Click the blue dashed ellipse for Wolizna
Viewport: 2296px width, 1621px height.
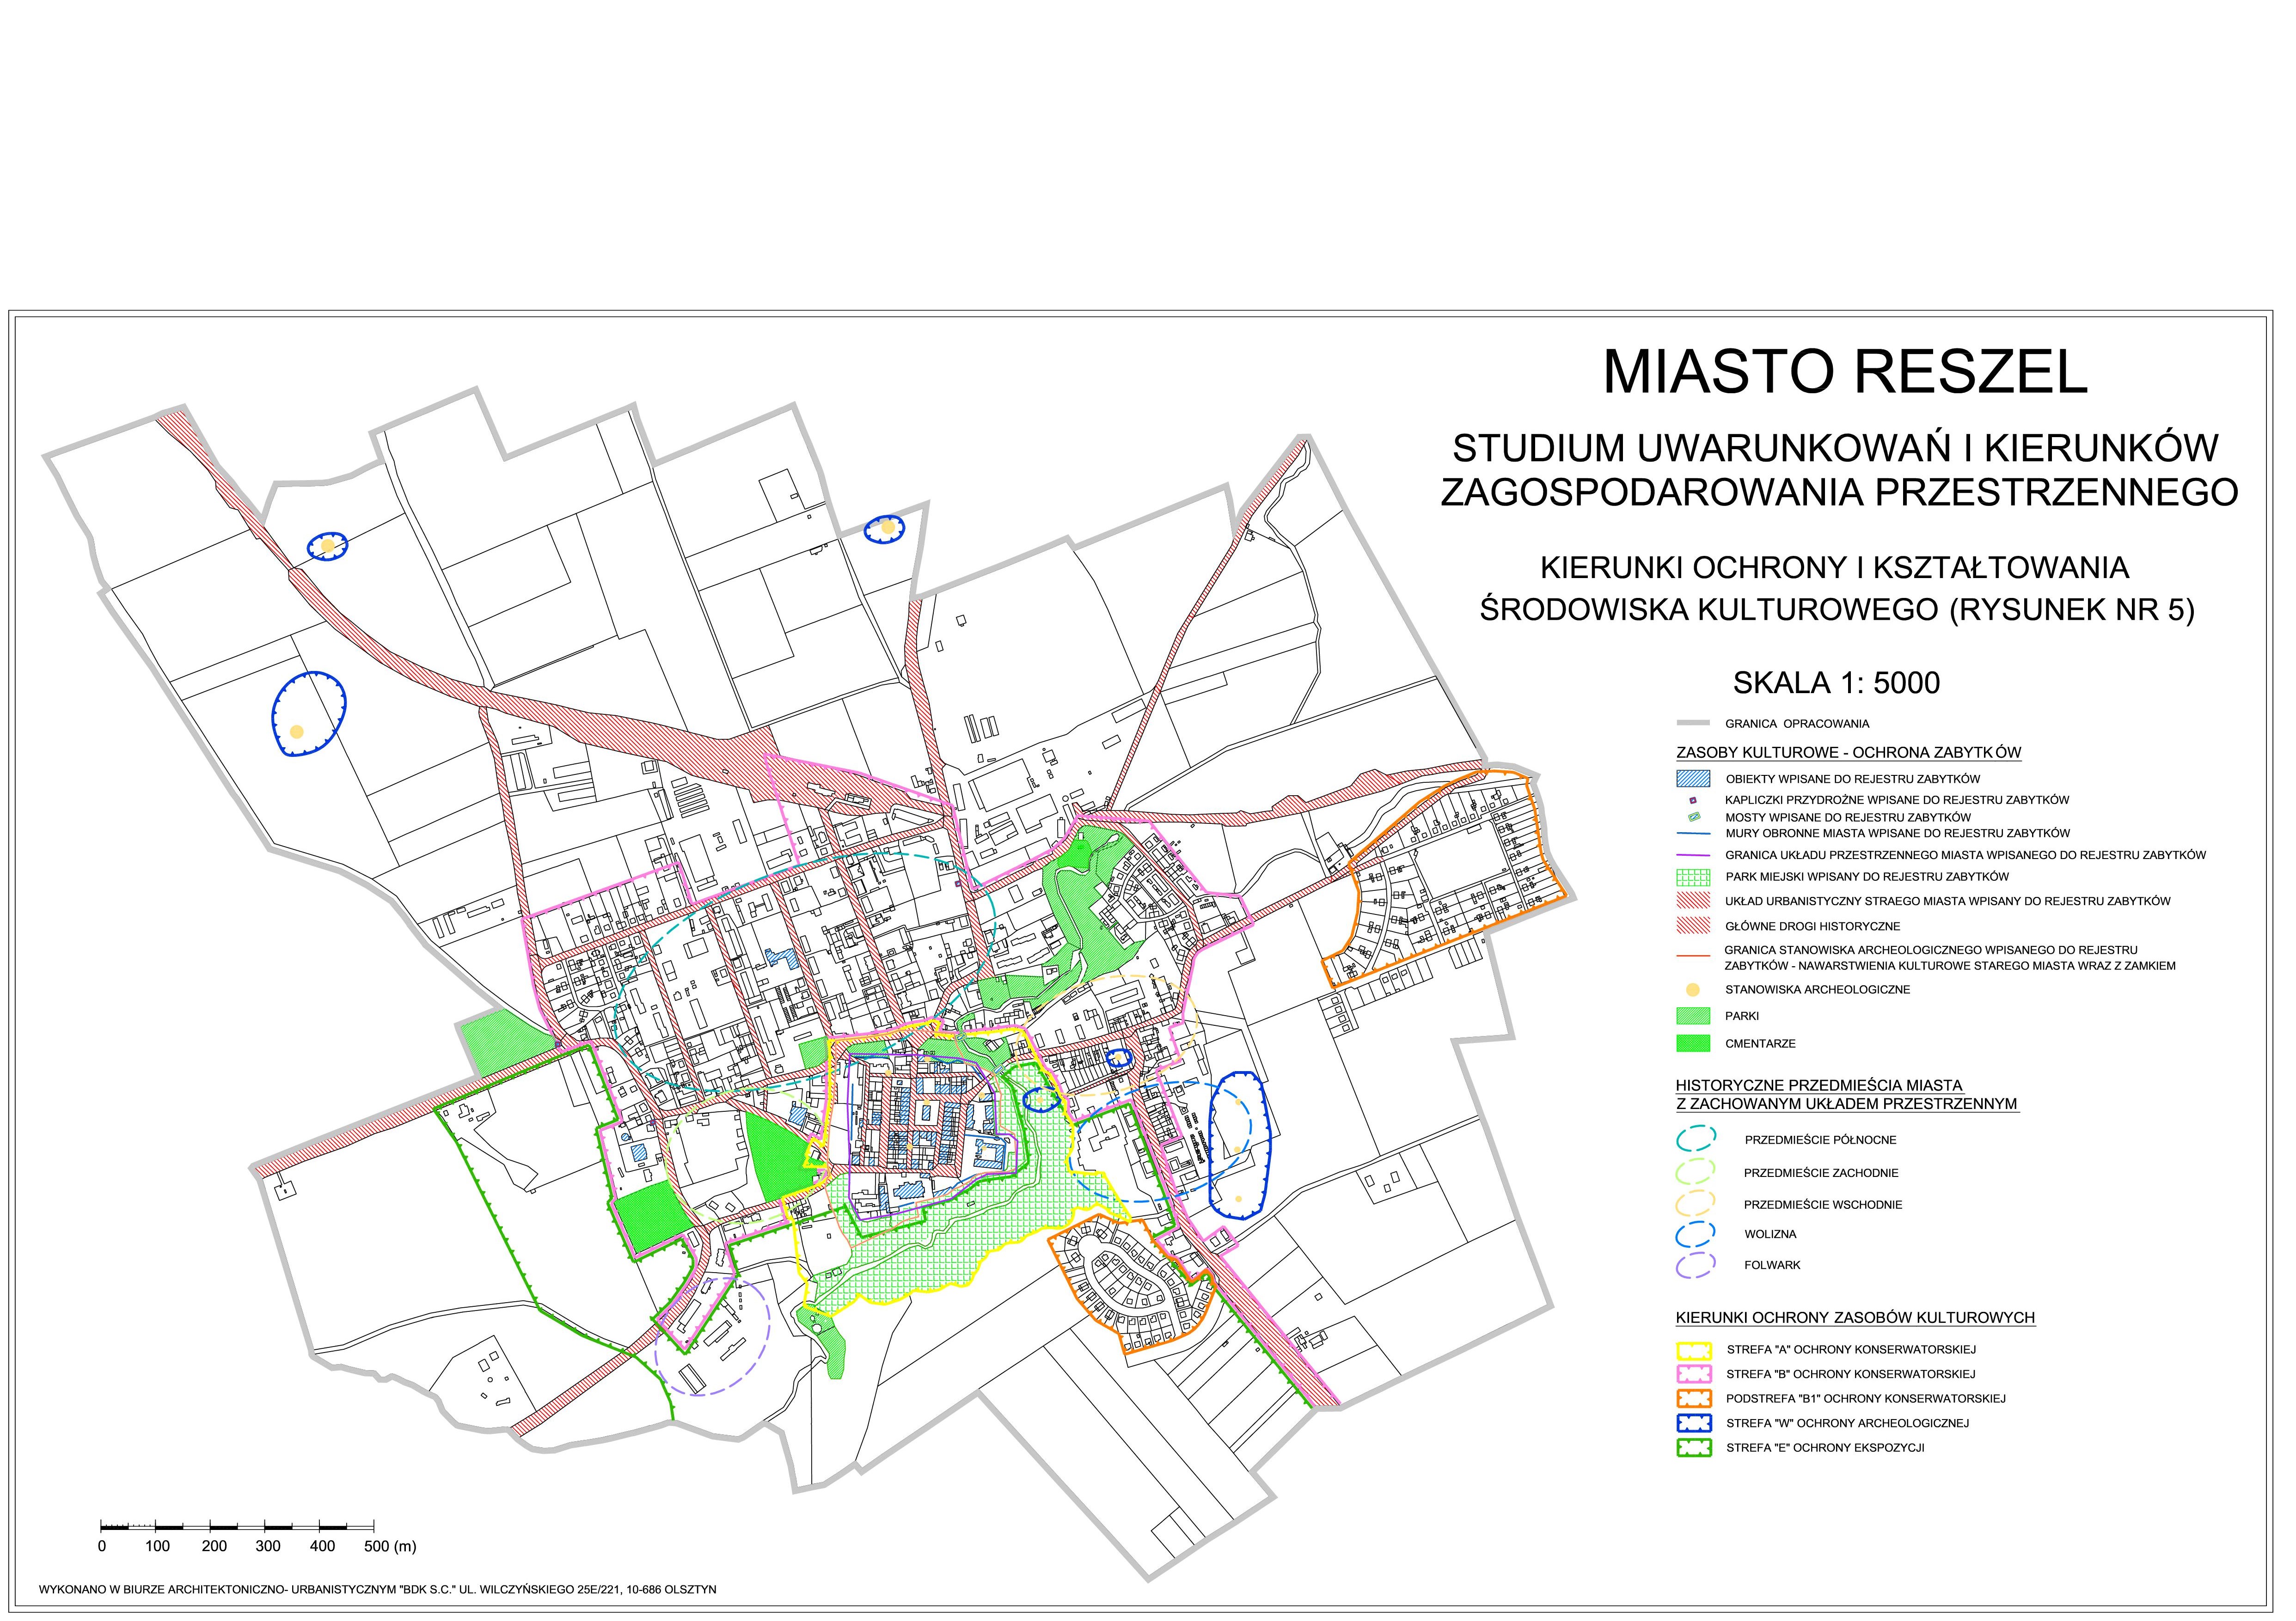(1696, 1234)
